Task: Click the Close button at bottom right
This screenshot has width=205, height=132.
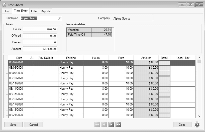Action: point(182,124)
